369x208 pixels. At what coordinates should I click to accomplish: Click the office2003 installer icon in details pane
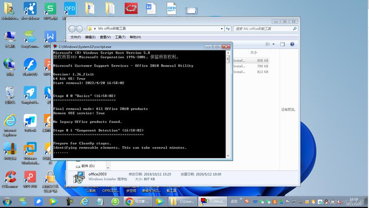[x=79, y=177]
